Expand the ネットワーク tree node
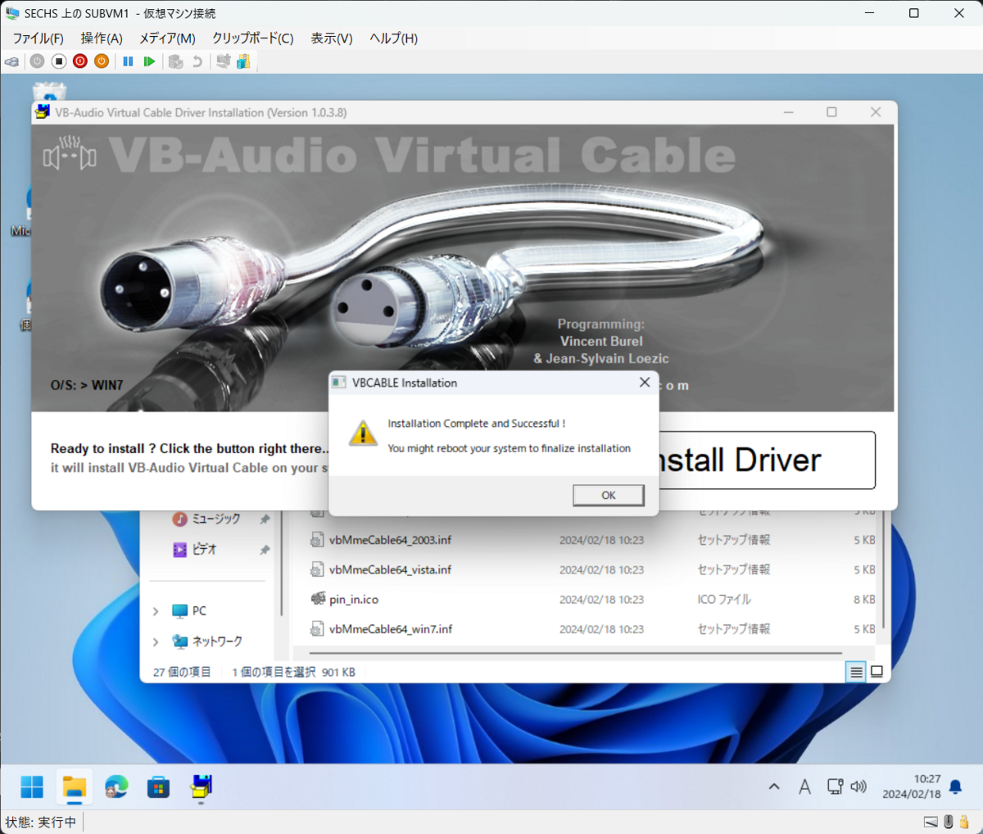Screen dimensions: 983x834 (x=156, y=641)
